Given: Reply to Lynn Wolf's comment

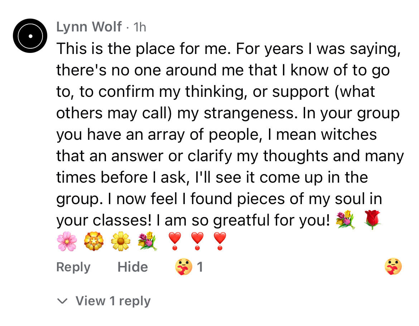Looking at the screenshot, I should coord(73,267).
